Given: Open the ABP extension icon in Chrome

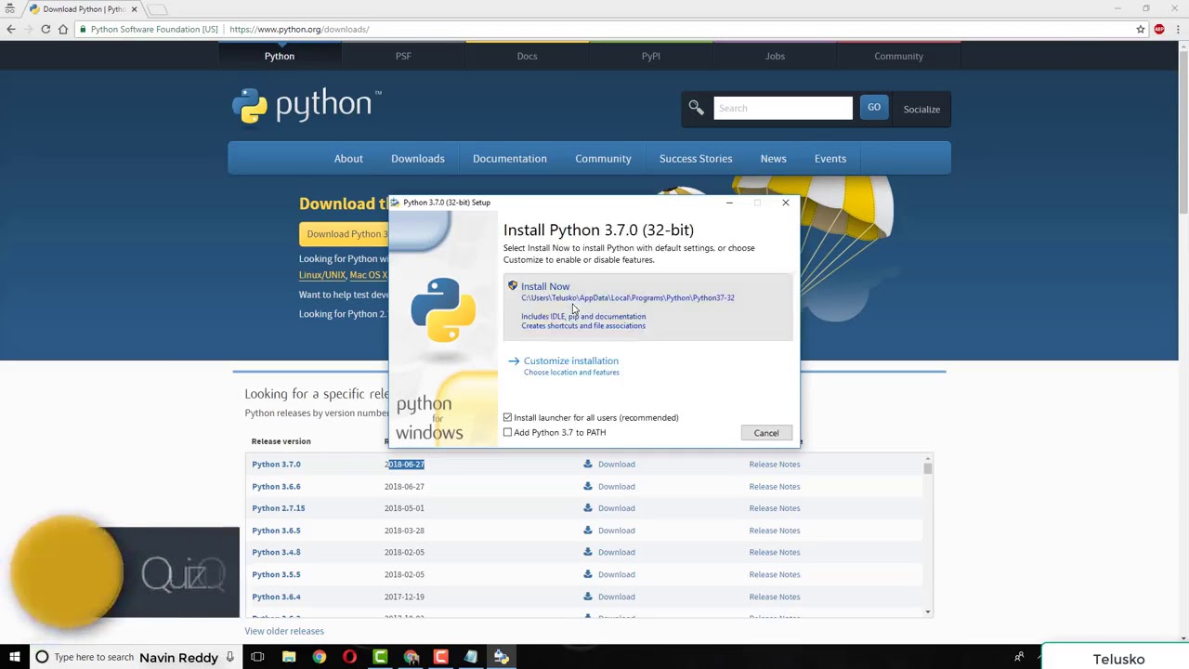Looking at the screenshot, I should (1159, 29).
